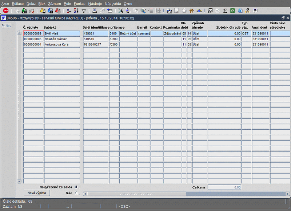Click question mark with lock icon

tap(247, 11)
